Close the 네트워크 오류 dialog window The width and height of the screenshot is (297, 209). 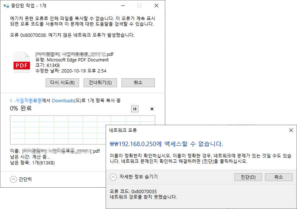point(291,130)
